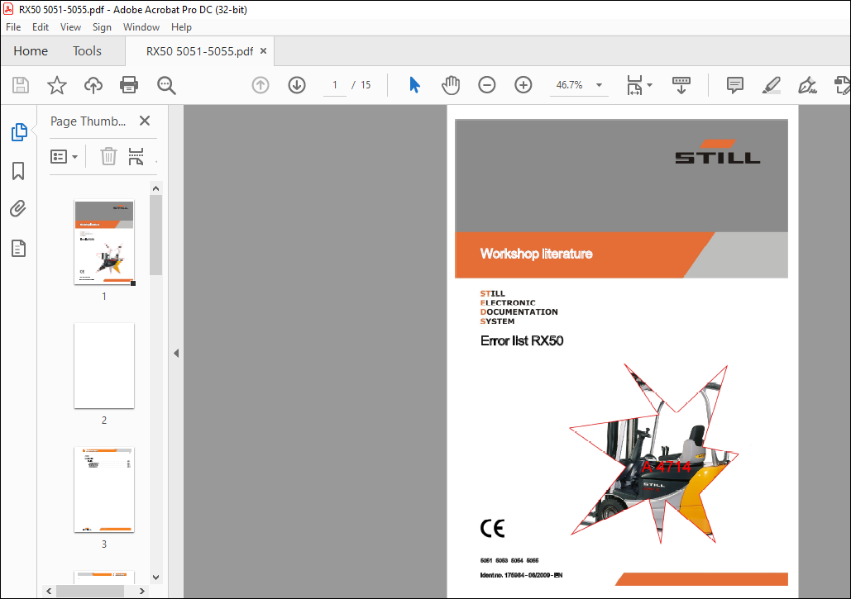Open the View menu
Image resolution: width=851 pixels, height=599 pixels.
point(70,27)
